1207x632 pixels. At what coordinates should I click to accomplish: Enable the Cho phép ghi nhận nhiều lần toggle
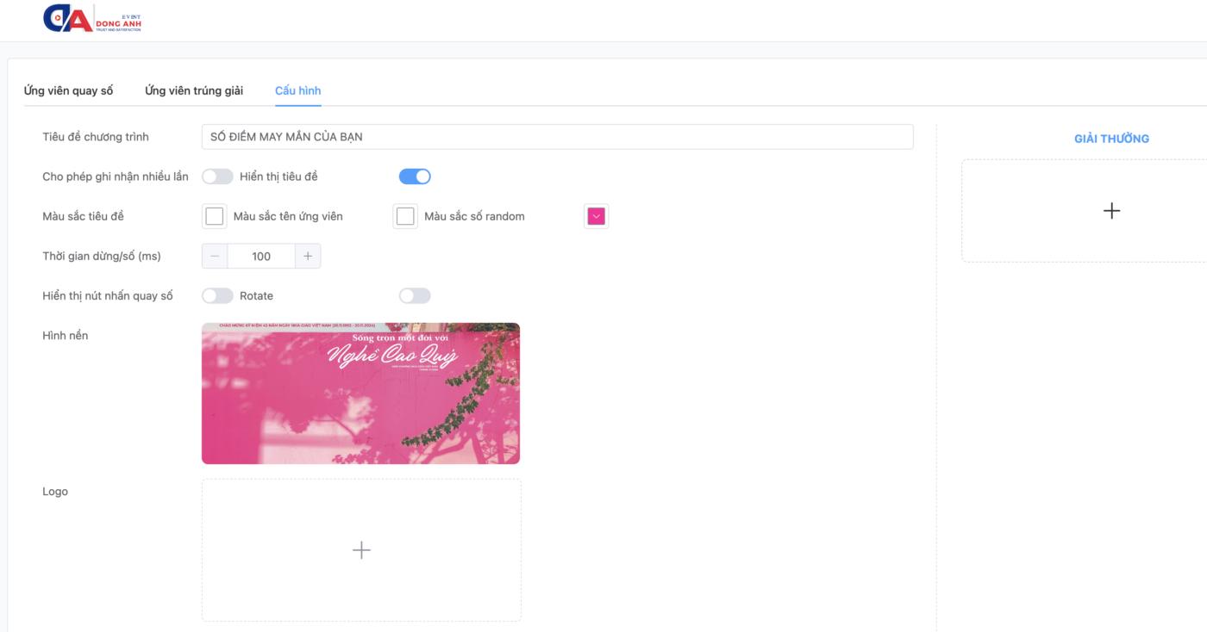pos(217,177)
